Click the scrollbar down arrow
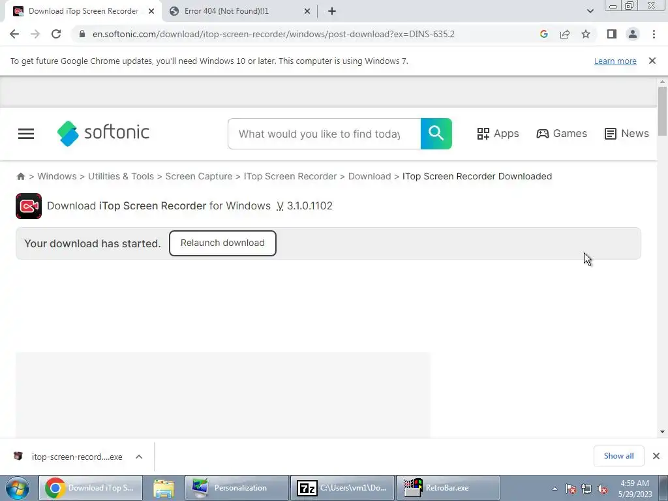The width and height of the screenshot is (668, 501). pyautogui.click(x=662, y=432)
